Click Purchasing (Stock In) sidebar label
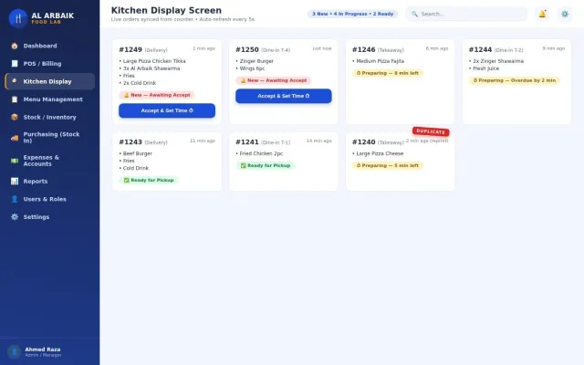Image resolution: width=584 pixels, height=365 pixels. [51, 138]
